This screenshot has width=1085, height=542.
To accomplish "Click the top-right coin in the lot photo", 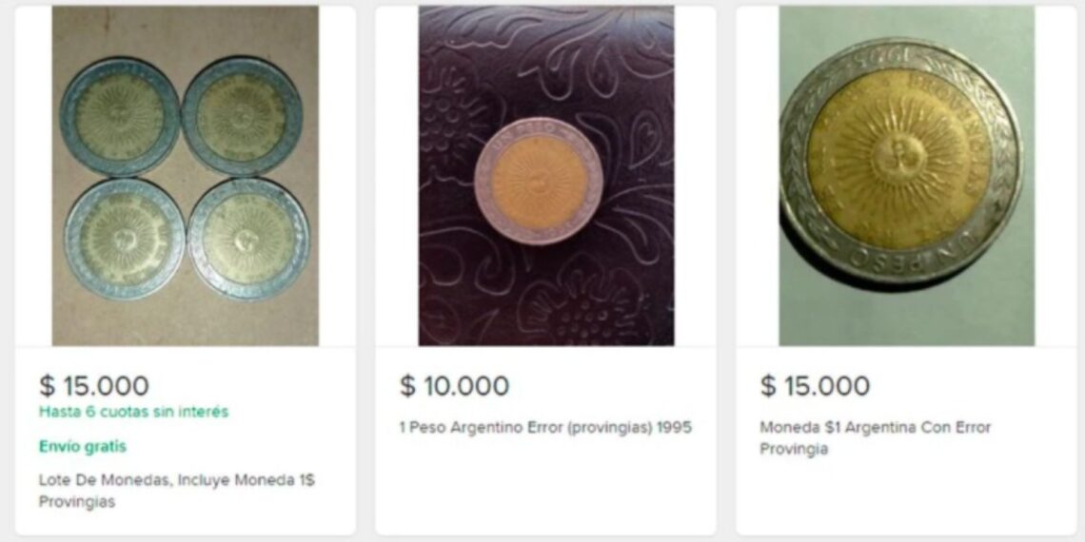I will click(242, 116).
